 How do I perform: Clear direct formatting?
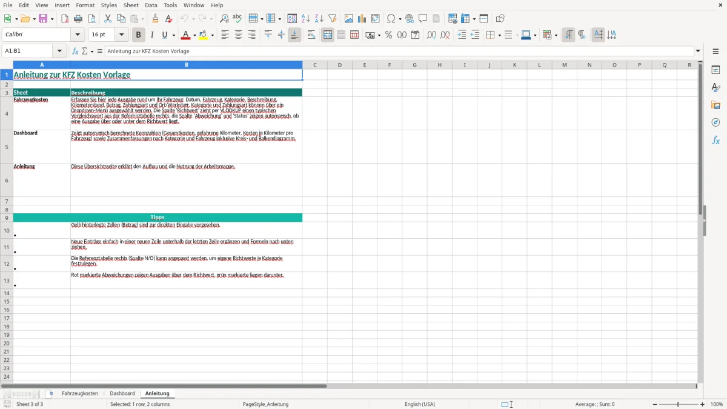coord(169,19)
